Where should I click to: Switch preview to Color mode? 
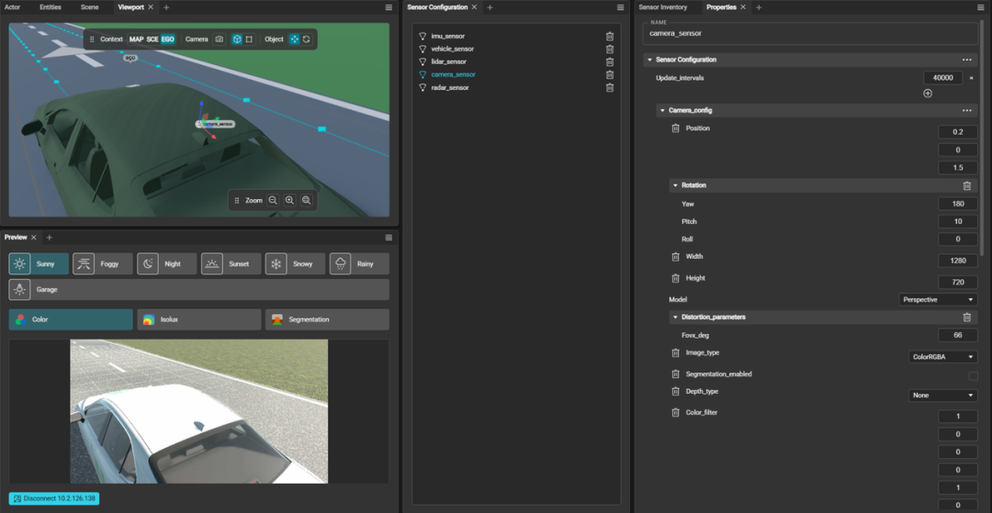click(x=71, y=319)
